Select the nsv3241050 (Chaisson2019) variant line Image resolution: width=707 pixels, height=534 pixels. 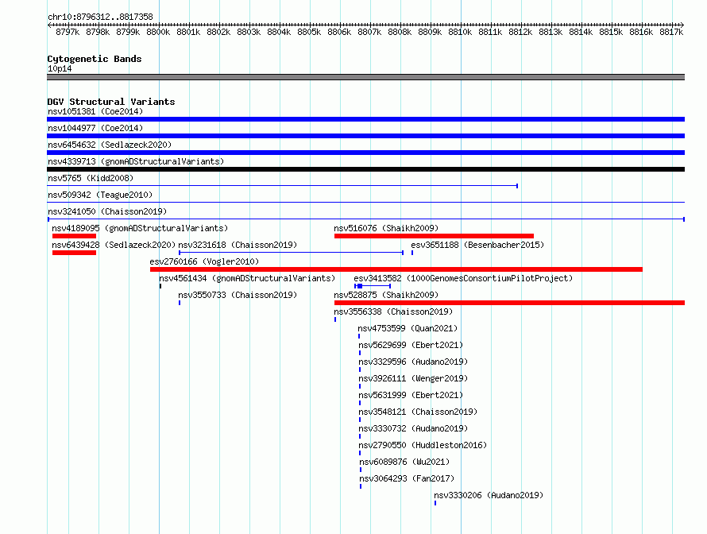coord(365,219)
